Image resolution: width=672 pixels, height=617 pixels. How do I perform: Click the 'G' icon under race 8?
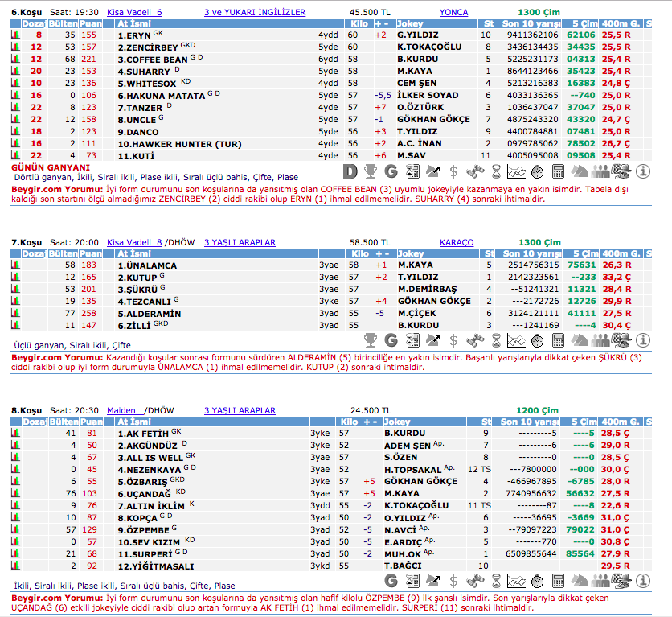coord(391,580)
